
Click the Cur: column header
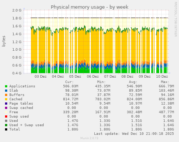pos(70,82)
